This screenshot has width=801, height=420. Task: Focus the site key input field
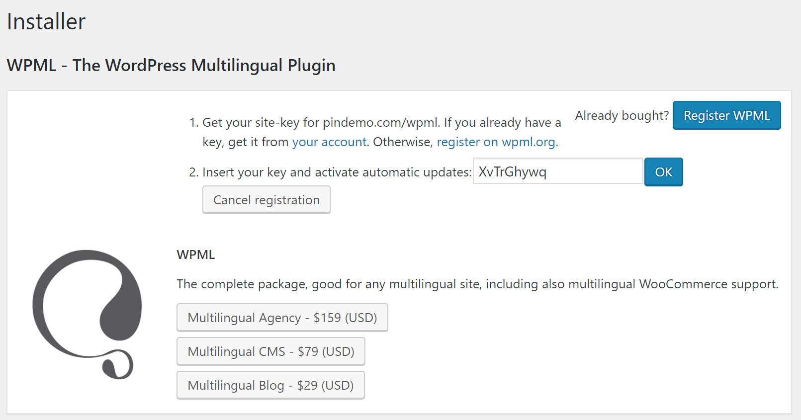558,171
